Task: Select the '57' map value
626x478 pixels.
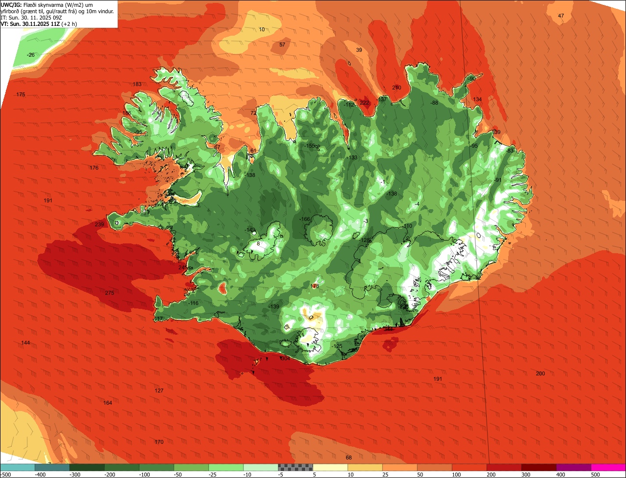Action: click(282, 44)
